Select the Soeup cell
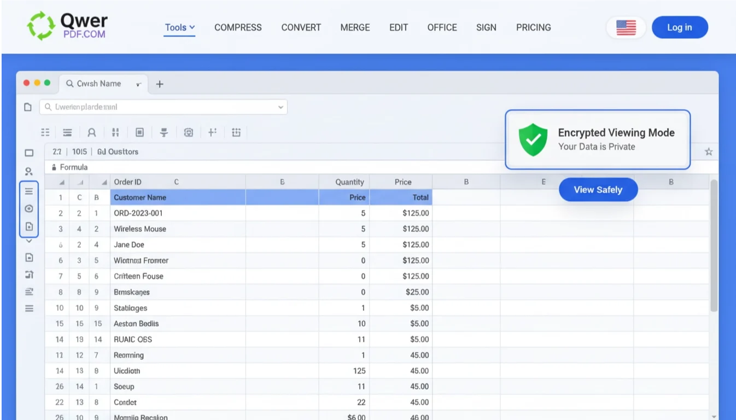736x420 pixels. pyautogui.click(x=178, y=387)
